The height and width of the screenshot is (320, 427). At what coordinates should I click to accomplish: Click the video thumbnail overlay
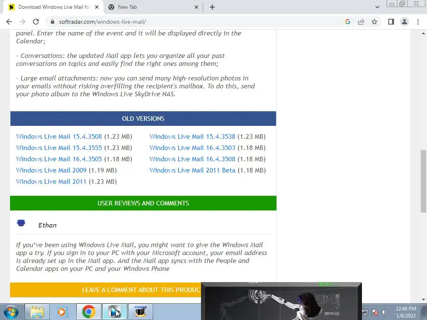(281, 301)
